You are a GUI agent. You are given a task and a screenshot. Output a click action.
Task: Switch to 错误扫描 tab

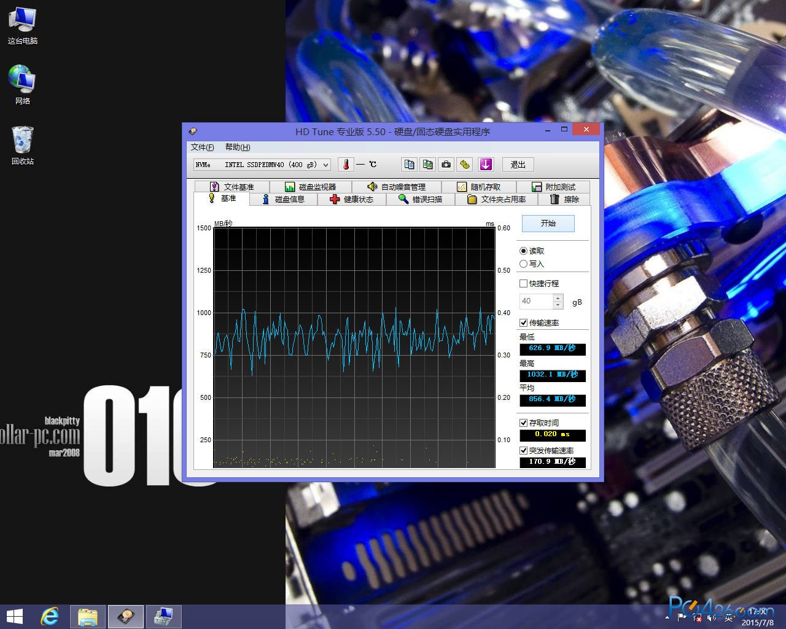[421, 199]
